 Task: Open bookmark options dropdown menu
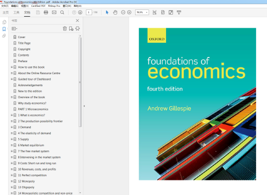click(14, 29)
